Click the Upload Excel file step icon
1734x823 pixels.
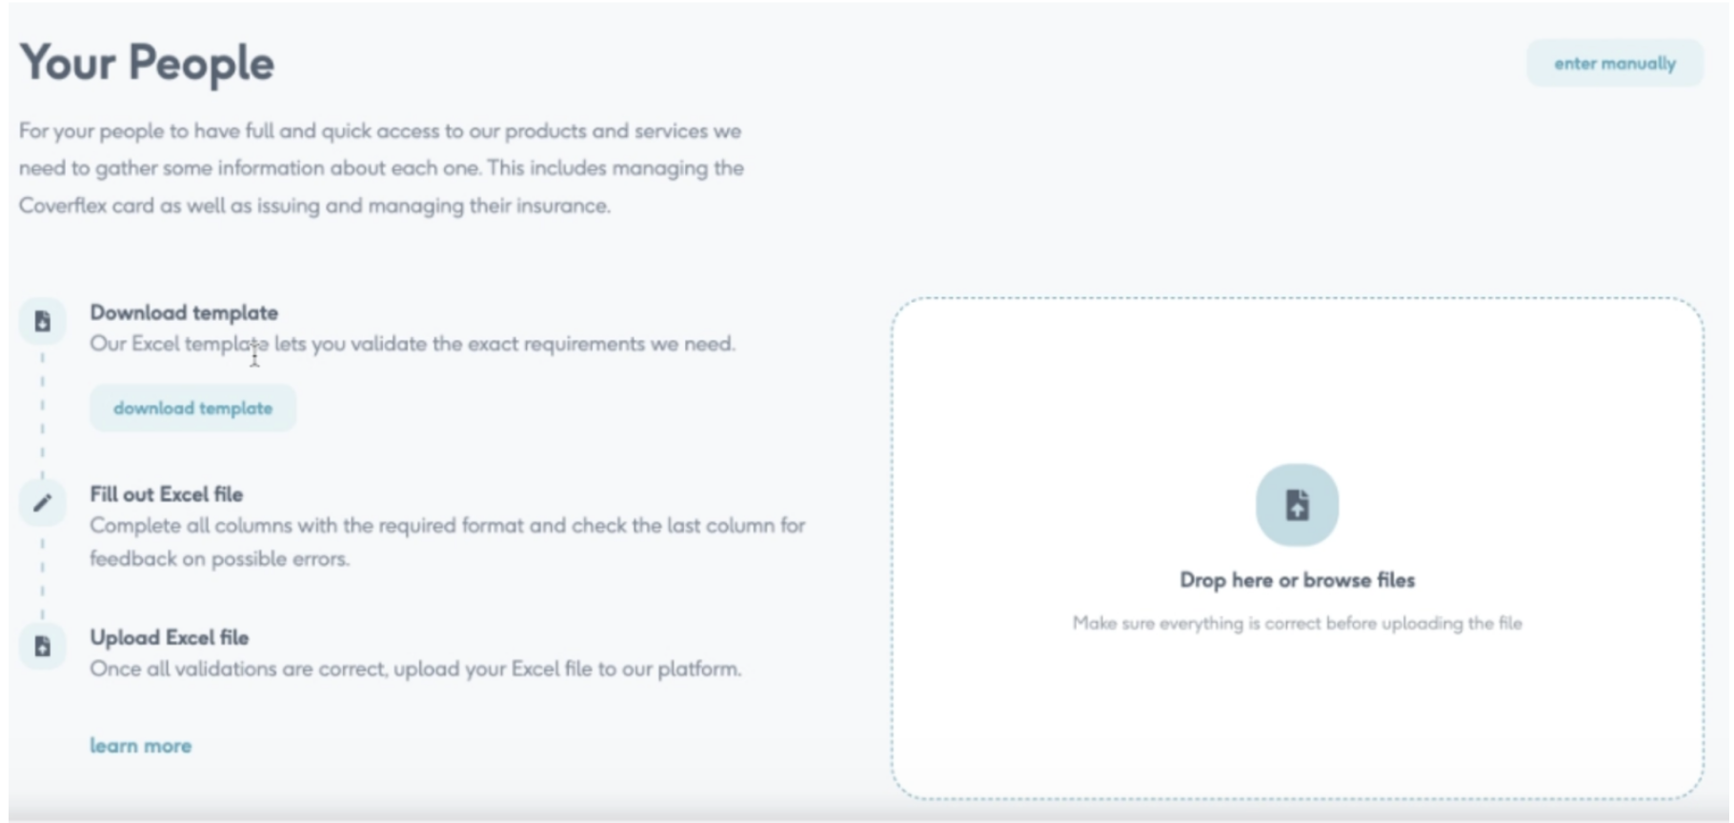42,647
